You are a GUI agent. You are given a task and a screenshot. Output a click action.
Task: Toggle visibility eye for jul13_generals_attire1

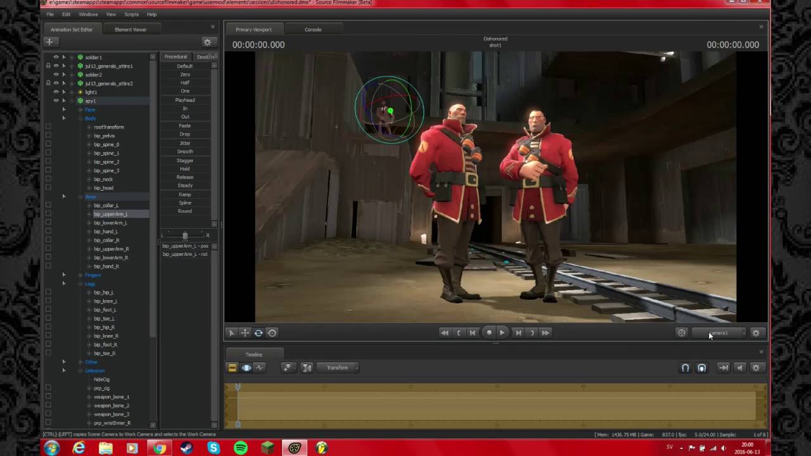coord(56,66)
